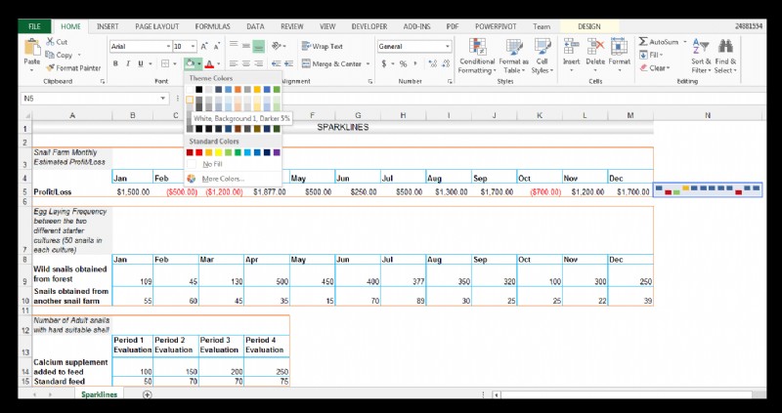Select No Fill option

tap(211, 165)
